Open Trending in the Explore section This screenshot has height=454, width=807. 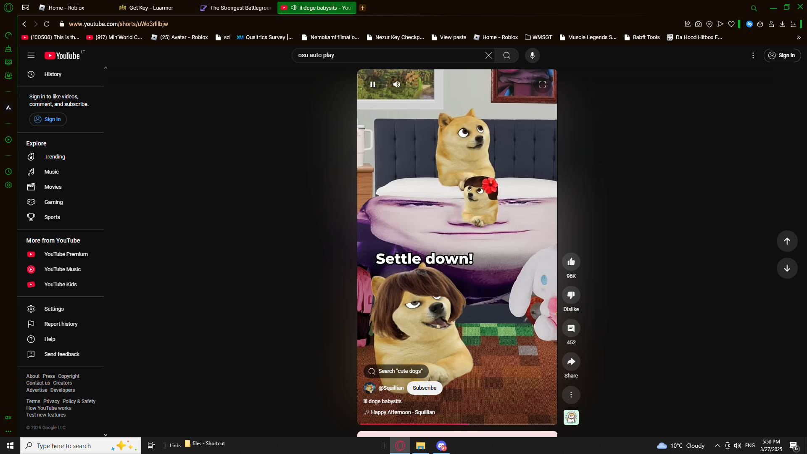[61, 157]
